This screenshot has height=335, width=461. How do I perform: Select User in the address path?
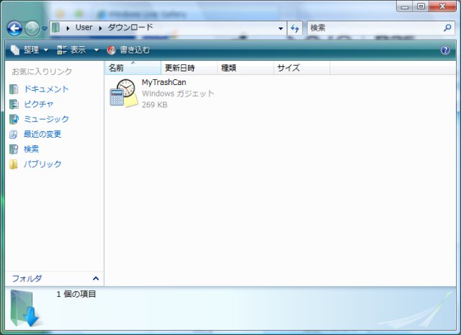84,27
